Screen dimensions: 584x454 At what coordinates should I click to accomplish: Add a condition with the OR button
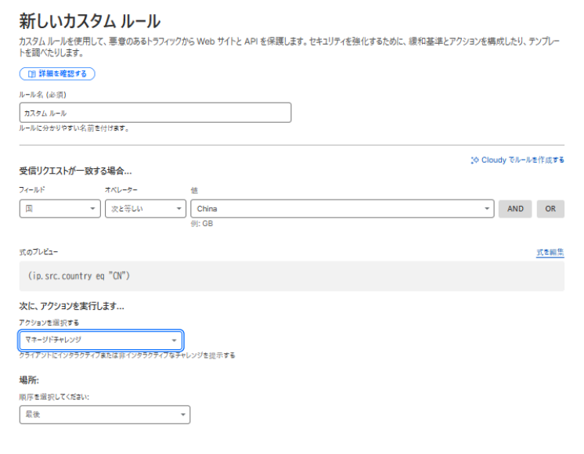pos(550,209)
